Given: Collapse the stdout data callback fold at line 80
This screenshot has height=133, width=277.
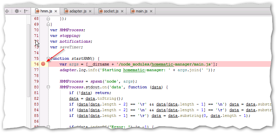Looking at the screenshot, I should [48, 87].
